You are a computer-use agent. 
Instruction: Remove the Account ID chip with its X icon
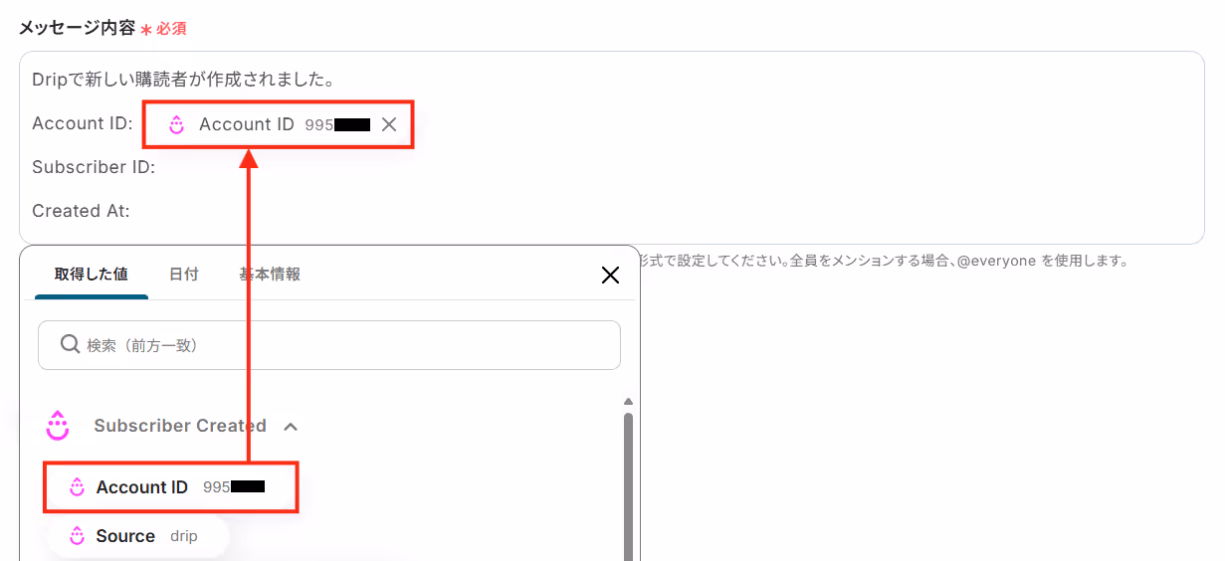(389, 124)
